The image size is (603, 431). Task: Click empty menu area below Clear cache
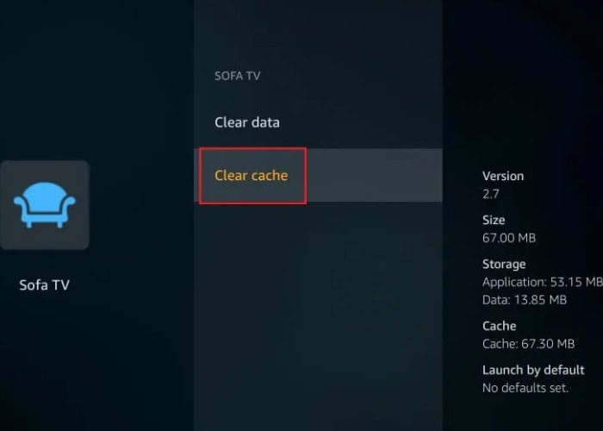point(318,315)
